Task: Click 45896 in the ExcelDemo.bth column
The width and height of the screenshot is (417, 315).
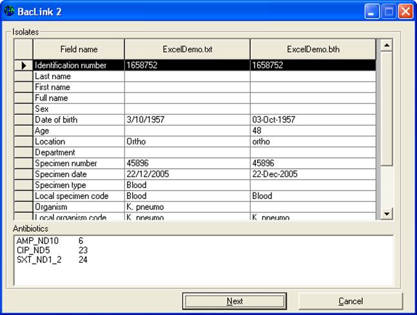Action: (x=313, y=164)
